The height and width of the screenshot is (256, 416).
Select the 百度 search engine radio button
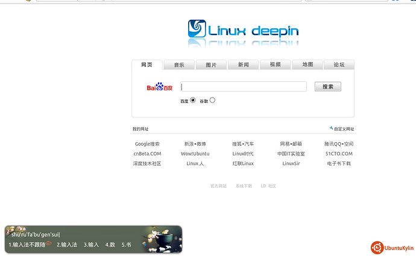(x=193, y=100)
